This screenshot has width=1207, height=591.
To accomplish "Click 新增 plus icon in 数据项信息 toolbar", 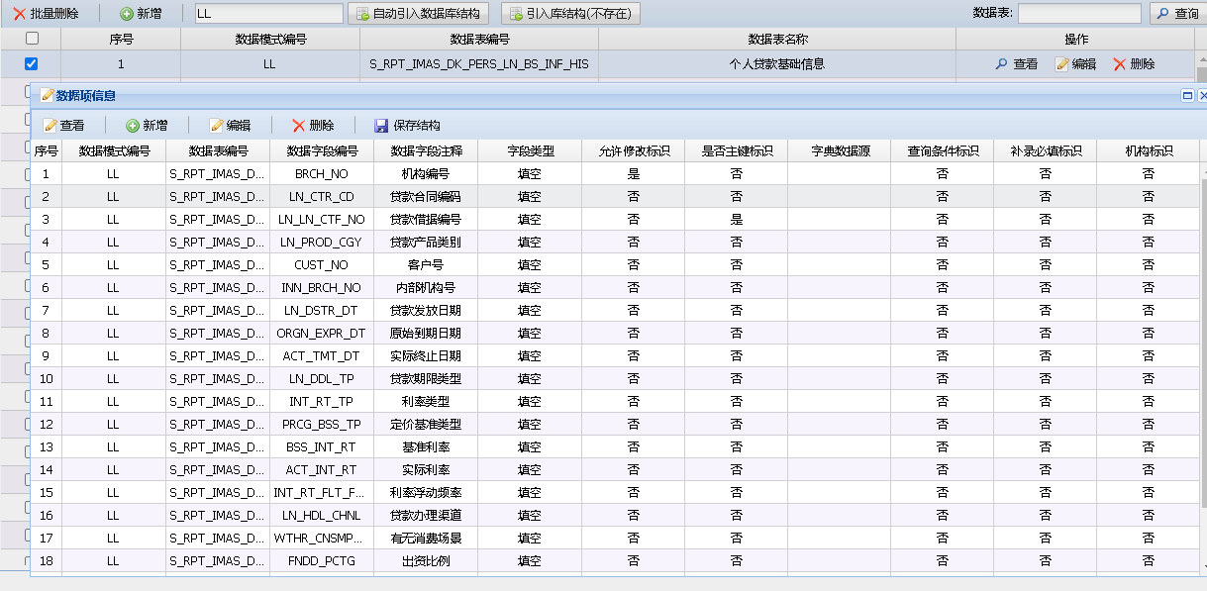I will pyautogui.click(x=133, y=126).
